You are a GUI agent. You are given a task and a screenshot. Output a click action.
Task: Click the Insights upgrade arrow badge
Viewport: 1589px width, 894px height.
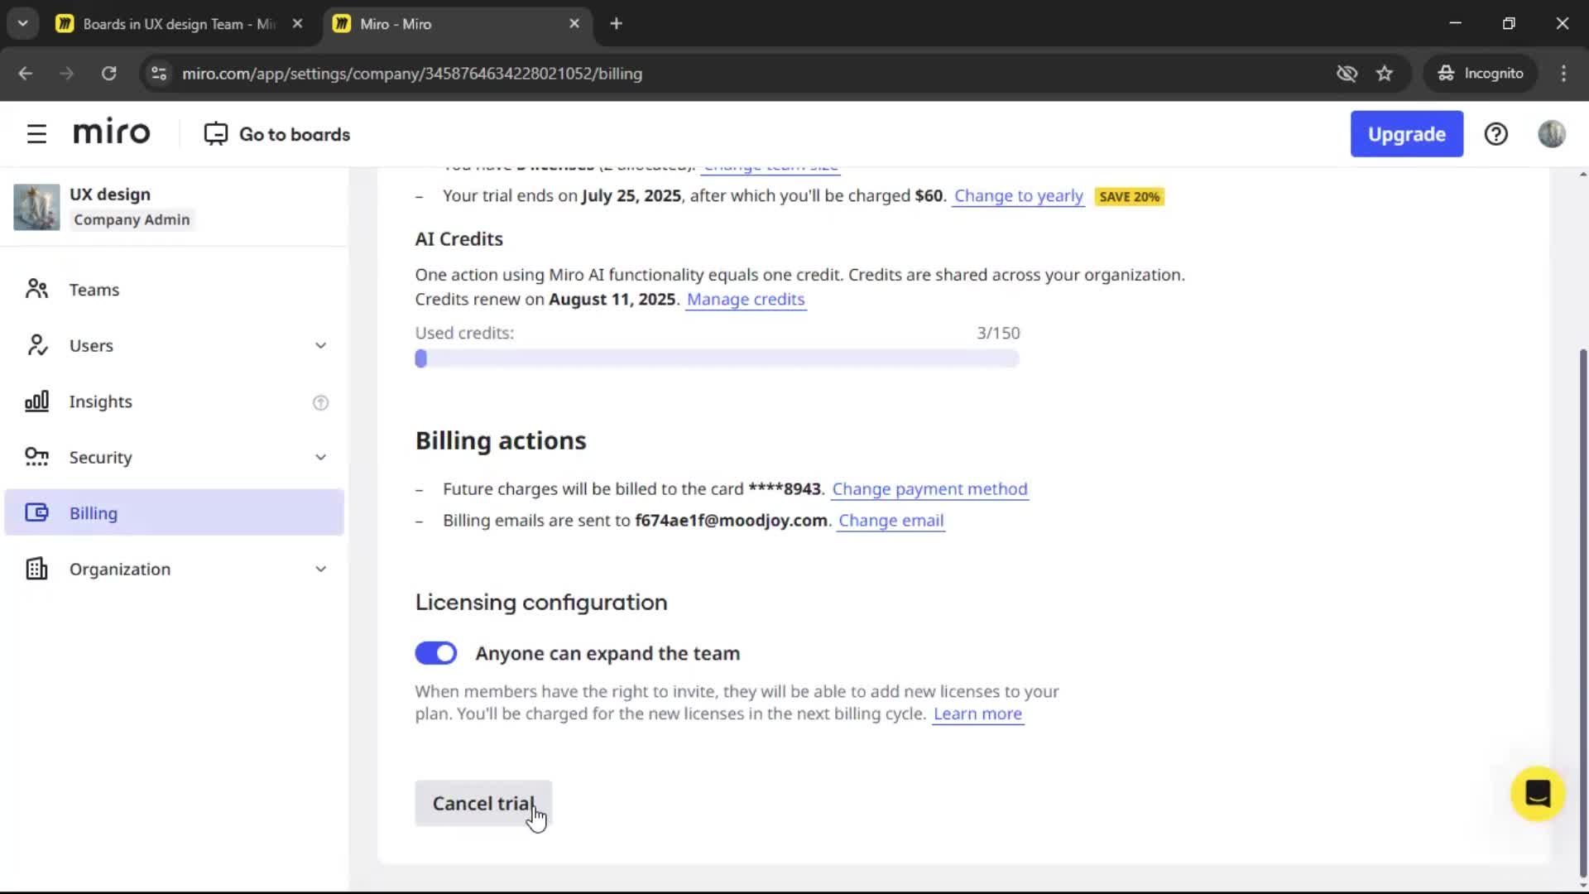pyautogui.click(x=320, y=402)
